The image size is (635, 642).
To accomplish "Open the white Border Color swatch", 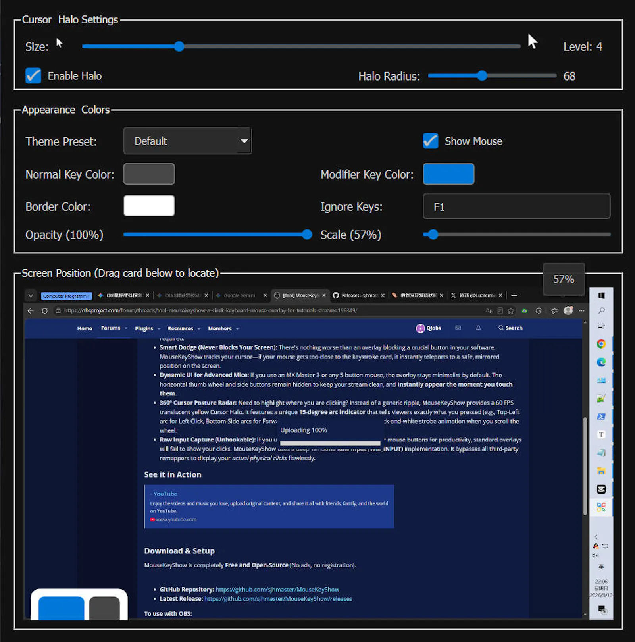I will [x=149, y=206].
